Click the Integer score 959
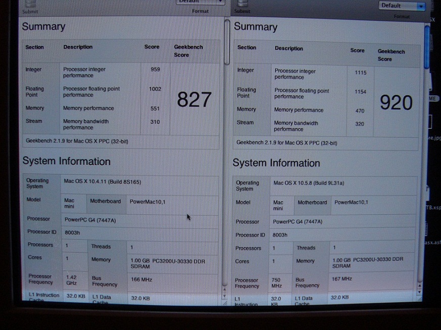The width and height of the screenshot is (441, 330). tap(155, 70)
